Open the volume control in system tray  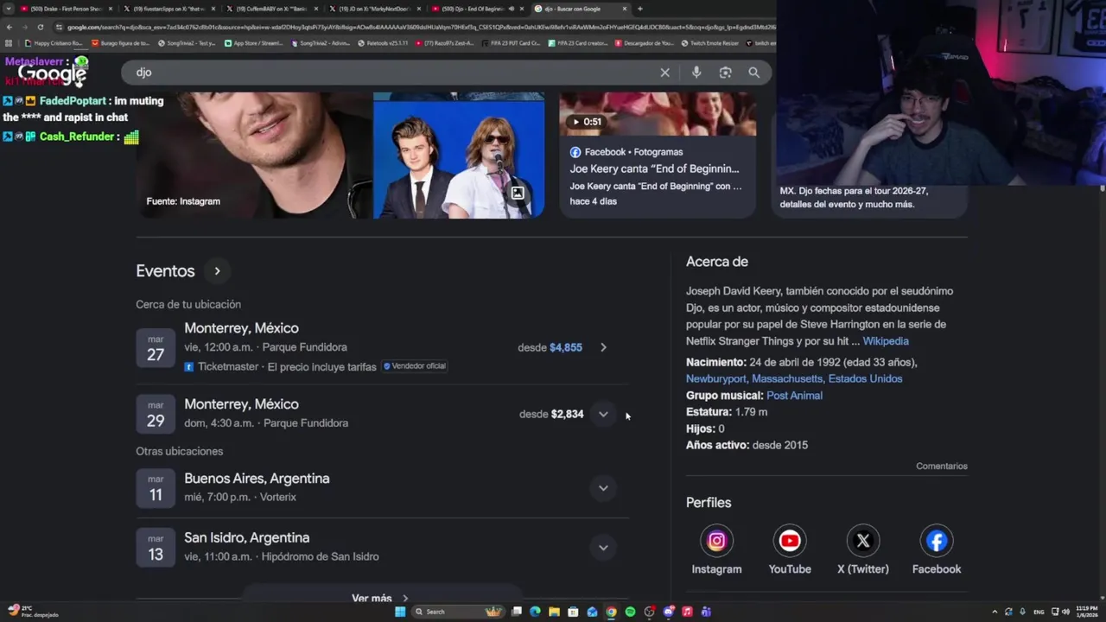tap(1065, 612)
